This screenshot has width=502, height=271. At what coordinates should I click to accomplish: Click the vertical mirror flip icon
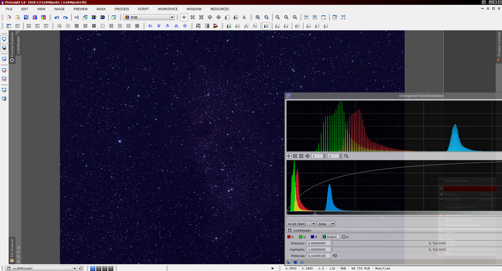[185, 26]
